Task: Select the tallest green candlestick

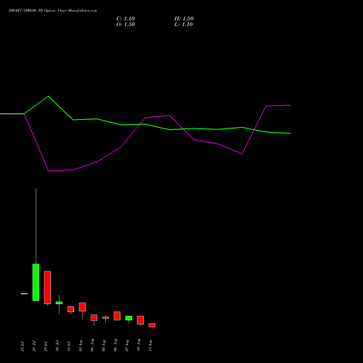Action: point(36,282)
